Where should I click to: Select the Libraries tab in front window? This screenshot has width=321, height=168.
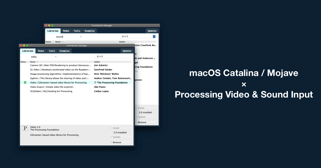click(28, 51)
